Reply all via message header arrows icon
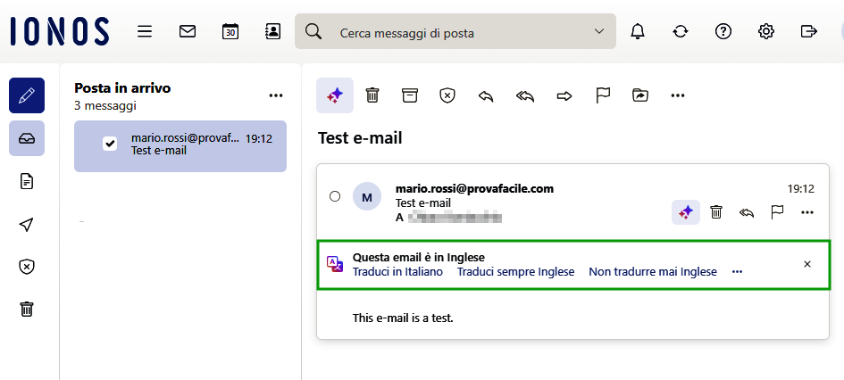The image size is (844, 380). click(746, 213)
